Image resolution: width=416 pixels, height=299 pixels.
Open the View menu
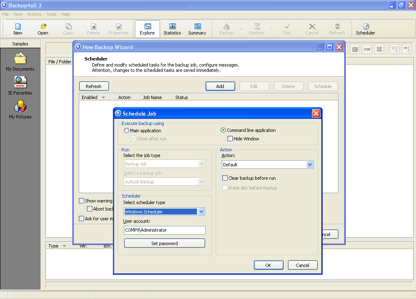point(18,14)
